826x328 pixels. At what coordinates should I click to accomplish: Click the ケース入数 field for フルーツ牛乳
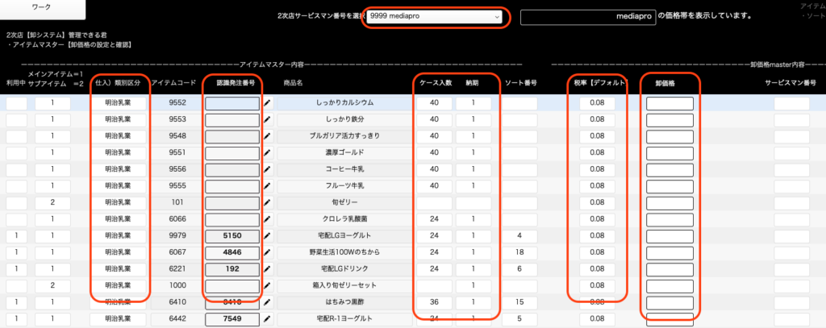434,186
